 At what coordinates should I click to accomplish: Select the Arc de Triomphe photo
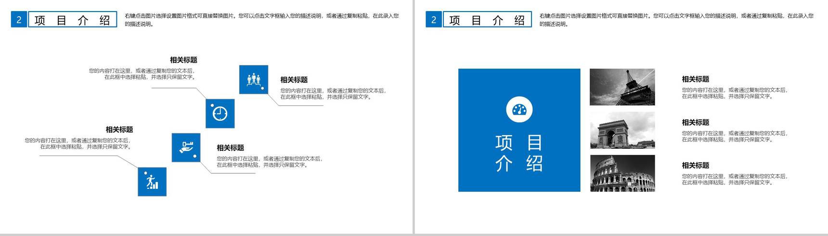coord(622,131)
